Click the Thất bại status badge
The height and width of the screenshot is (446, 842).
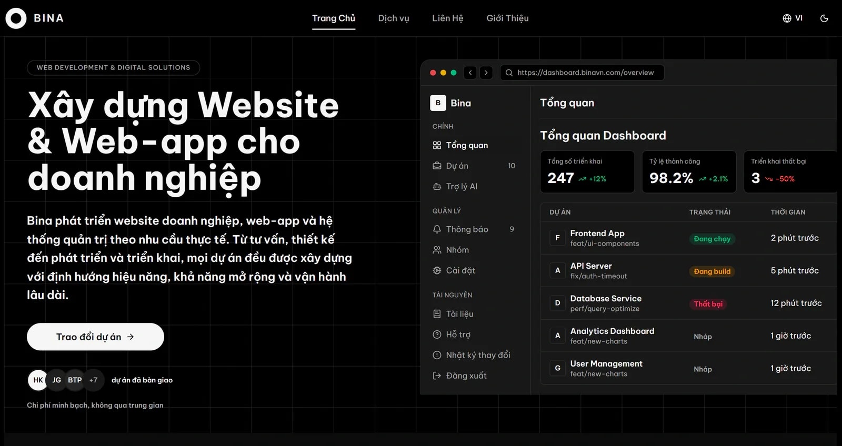[708, 304]
